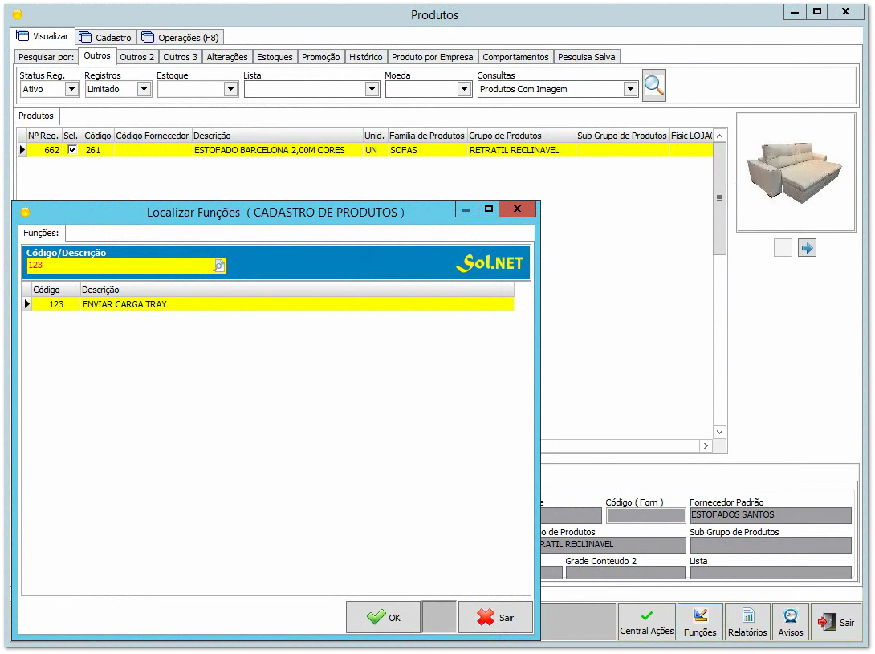Screen dimensions: 875x654
Task: Open the Registros dropdown showing Limitado
Action: 144,89
